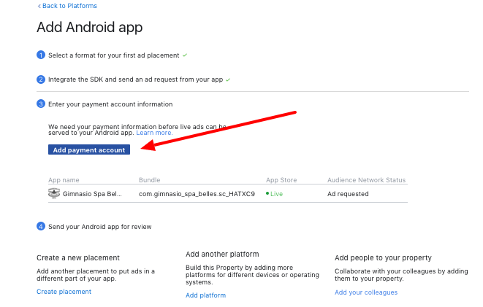Open the Create placement link
Screen dimensions: 483x307
point(64,292)
